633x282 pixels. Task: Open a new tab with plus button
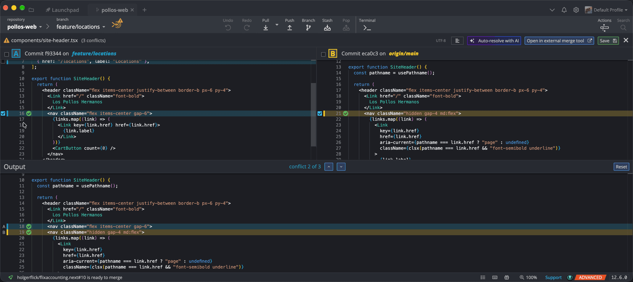pyautogui.click(x=144, y=10)
